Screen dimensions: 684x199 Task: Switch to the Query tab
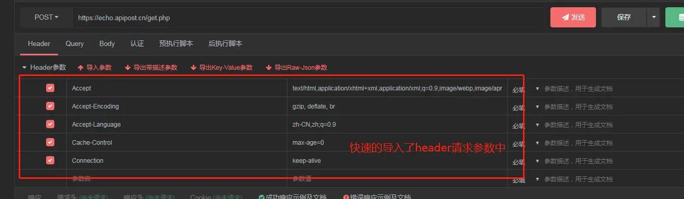coord(75,44)
